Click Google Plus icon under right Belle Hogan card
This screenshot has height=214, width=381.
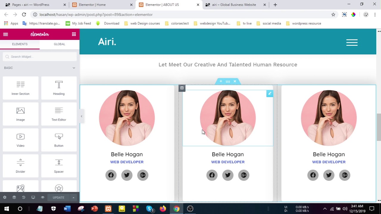click(x=345, y=175)
